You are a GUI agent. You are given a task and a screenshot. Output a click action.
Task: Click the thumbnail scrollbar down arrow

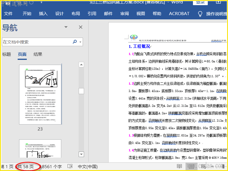click(81, 154)
